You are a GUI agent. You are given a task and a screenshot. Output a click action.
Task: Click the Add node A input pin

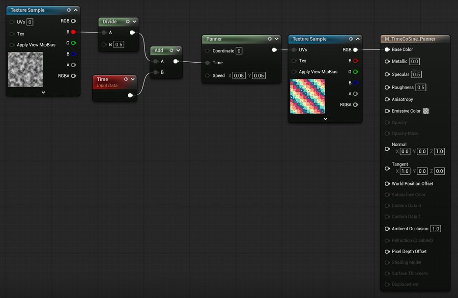tap(156, 62)
